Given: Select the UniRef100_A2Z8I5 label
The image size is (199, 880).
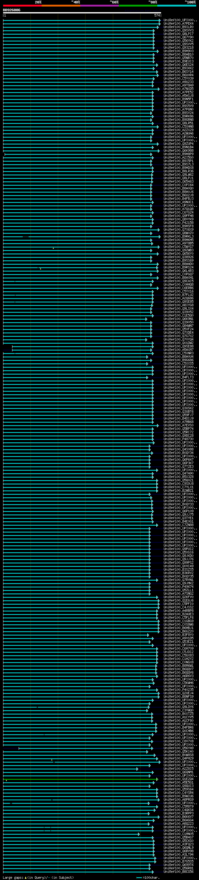Looking at the screenshot, I should tap(178, 769).
